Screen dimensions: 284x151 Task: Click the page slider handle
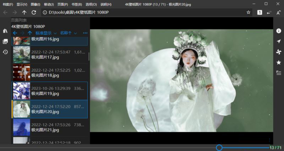click(x=219, y=147)
